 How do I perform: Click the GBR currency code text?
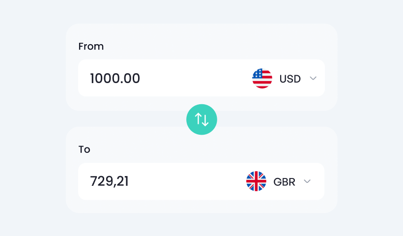(284, 182)
